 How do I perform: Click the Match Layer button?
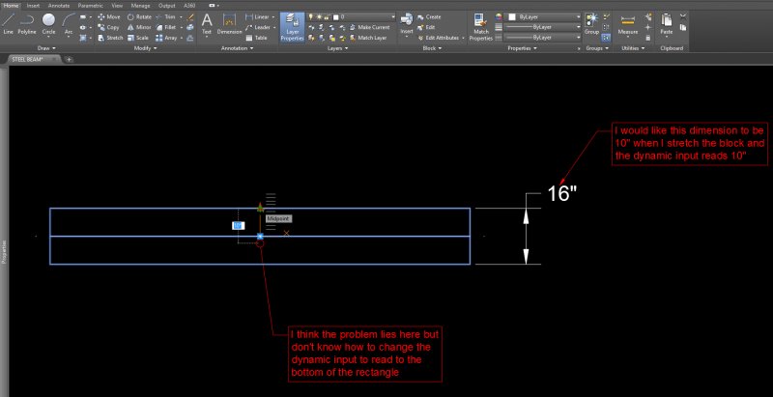click(368, 38)
